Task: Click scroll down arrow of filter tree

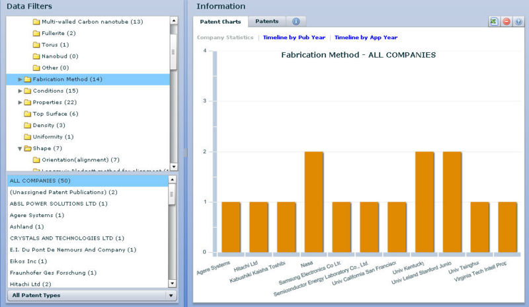Action: tap(173, 166)
